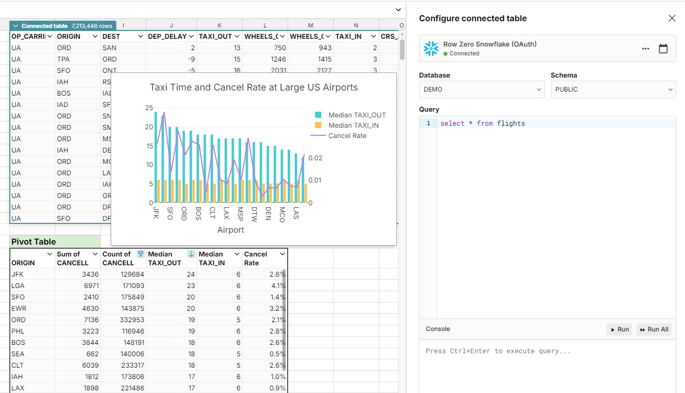
Task: Open the DEP_DELAY column dropdown
Action: click(x=191, y=37)
